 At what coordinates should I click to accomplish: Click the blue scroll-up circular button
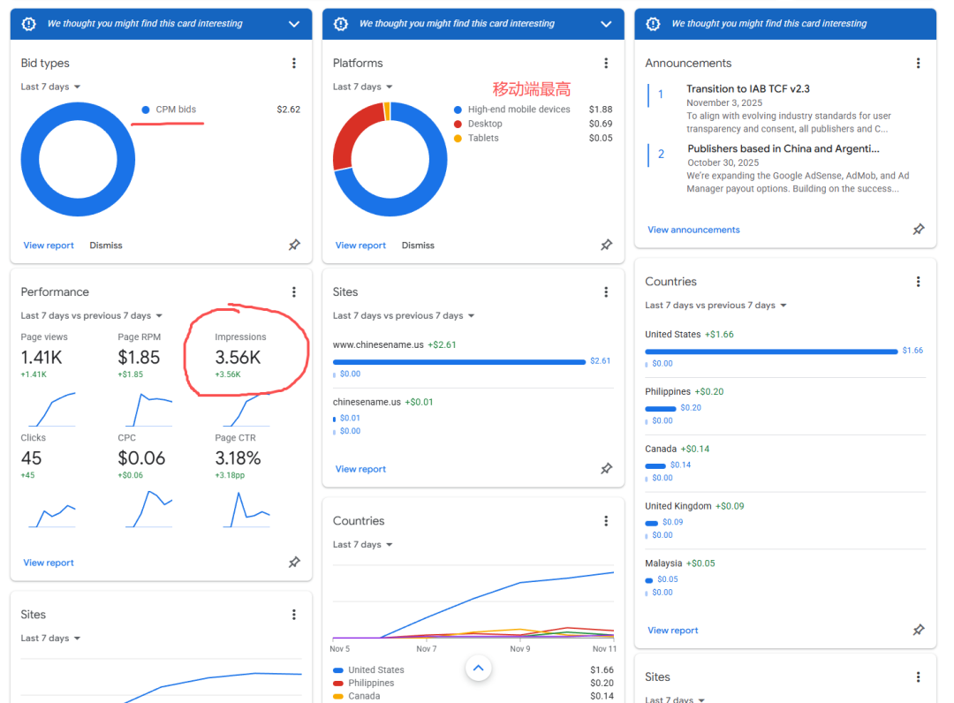478,669
